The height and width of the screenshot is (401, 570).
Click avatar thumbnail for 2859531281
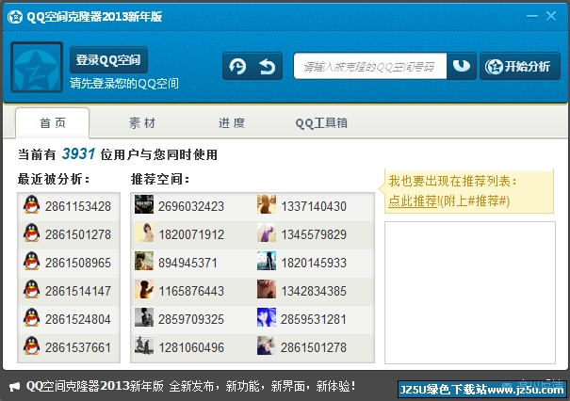(267, 318)
